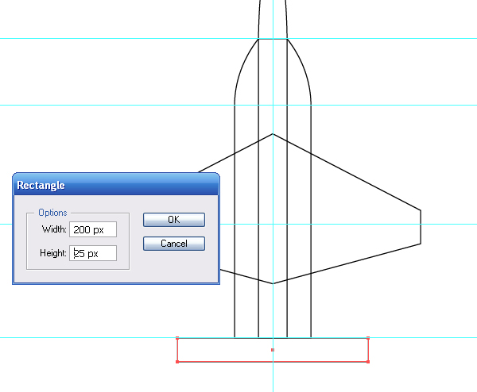This screenshot has height=392, width=477.
Task: Click the 'Width:' label
Action: 54,229
